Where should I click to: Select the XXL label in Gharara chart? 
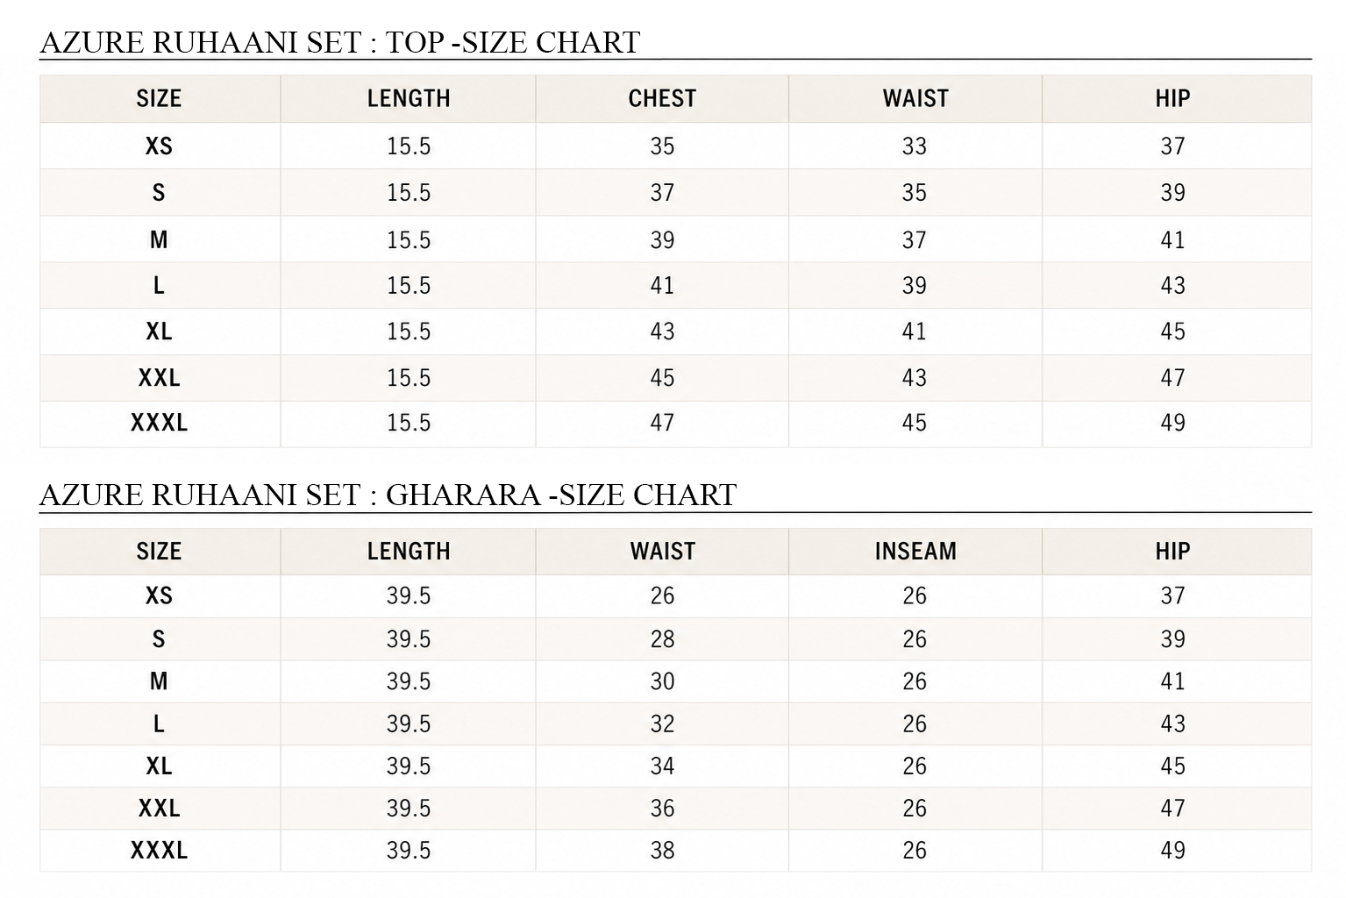coord(159,809)
